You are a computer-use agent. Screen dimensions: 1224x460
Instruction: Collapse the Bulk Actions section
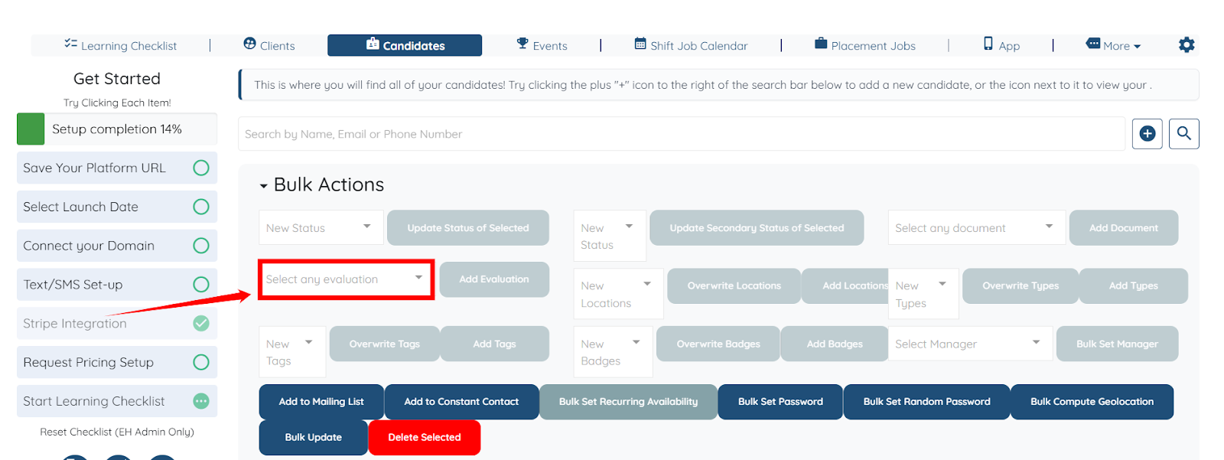tap(264, 186)
